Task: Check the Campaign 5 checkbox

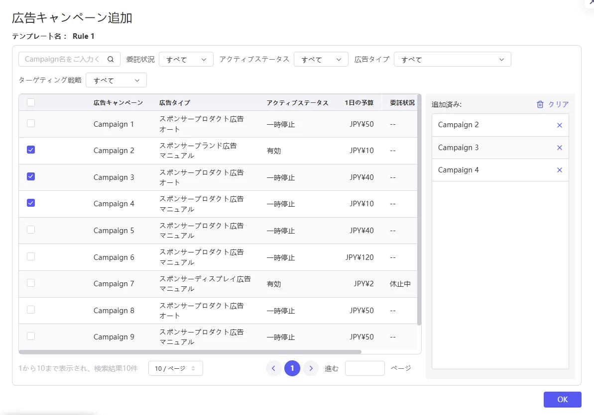Action: pyautogui.click(x=31, y=230)
